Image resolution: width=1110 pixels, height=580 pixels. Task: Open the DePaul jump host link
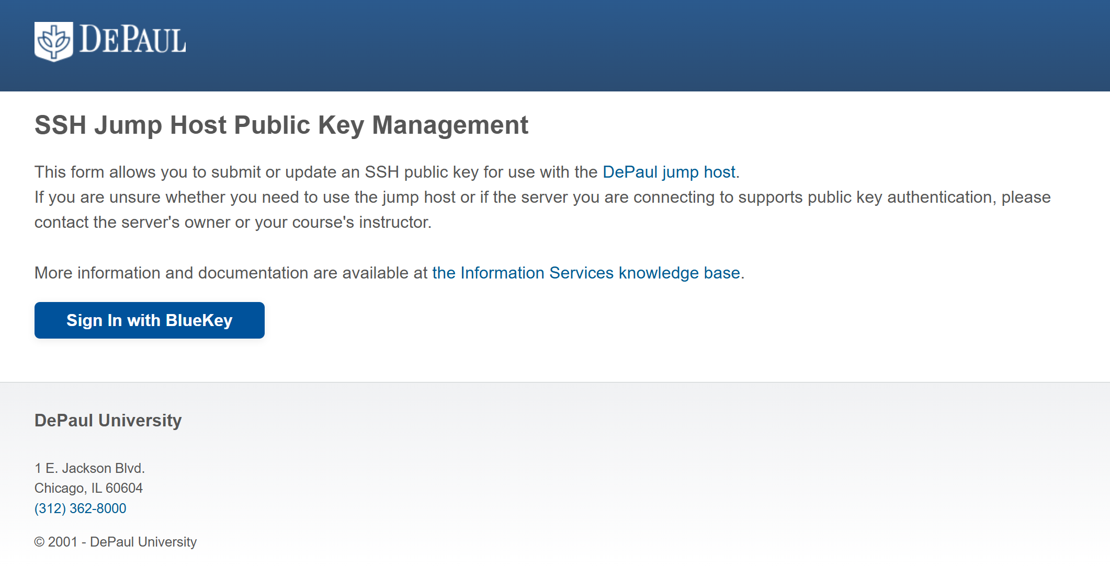click(669, 172)
